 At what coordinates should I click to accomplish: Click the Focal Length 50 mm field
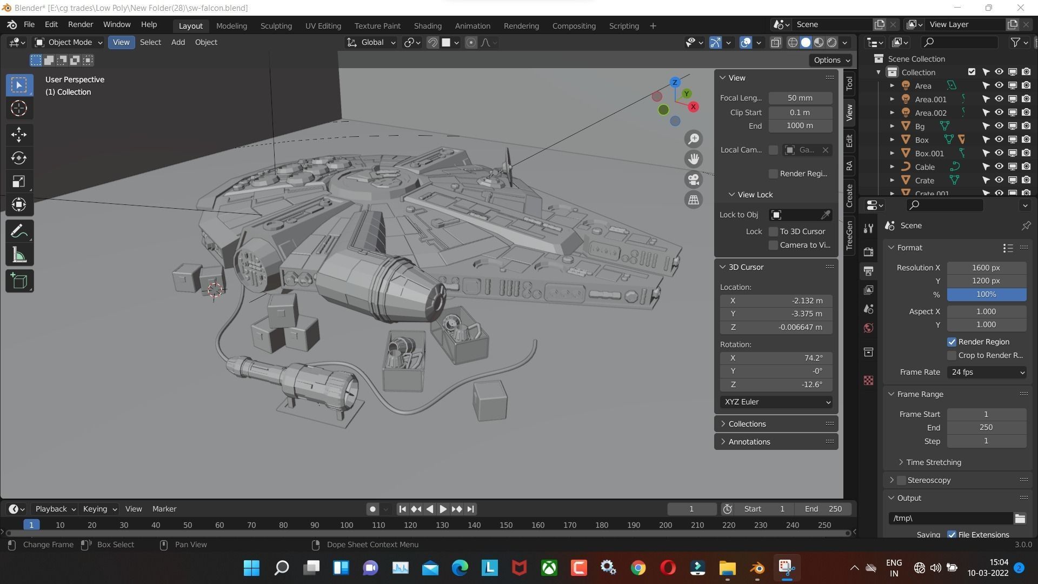point(800,98)
